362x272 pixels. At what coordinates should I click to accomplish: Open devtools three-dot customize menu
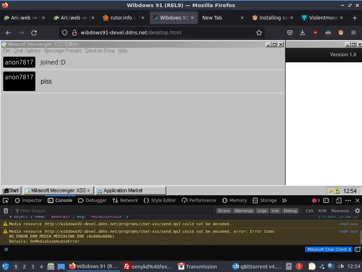tap(348, 200)
